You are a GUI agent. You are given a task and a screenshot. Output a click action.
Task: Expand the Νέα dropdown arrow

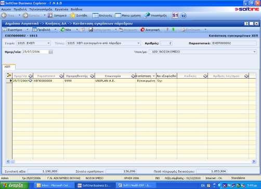(x=77, y=30)
